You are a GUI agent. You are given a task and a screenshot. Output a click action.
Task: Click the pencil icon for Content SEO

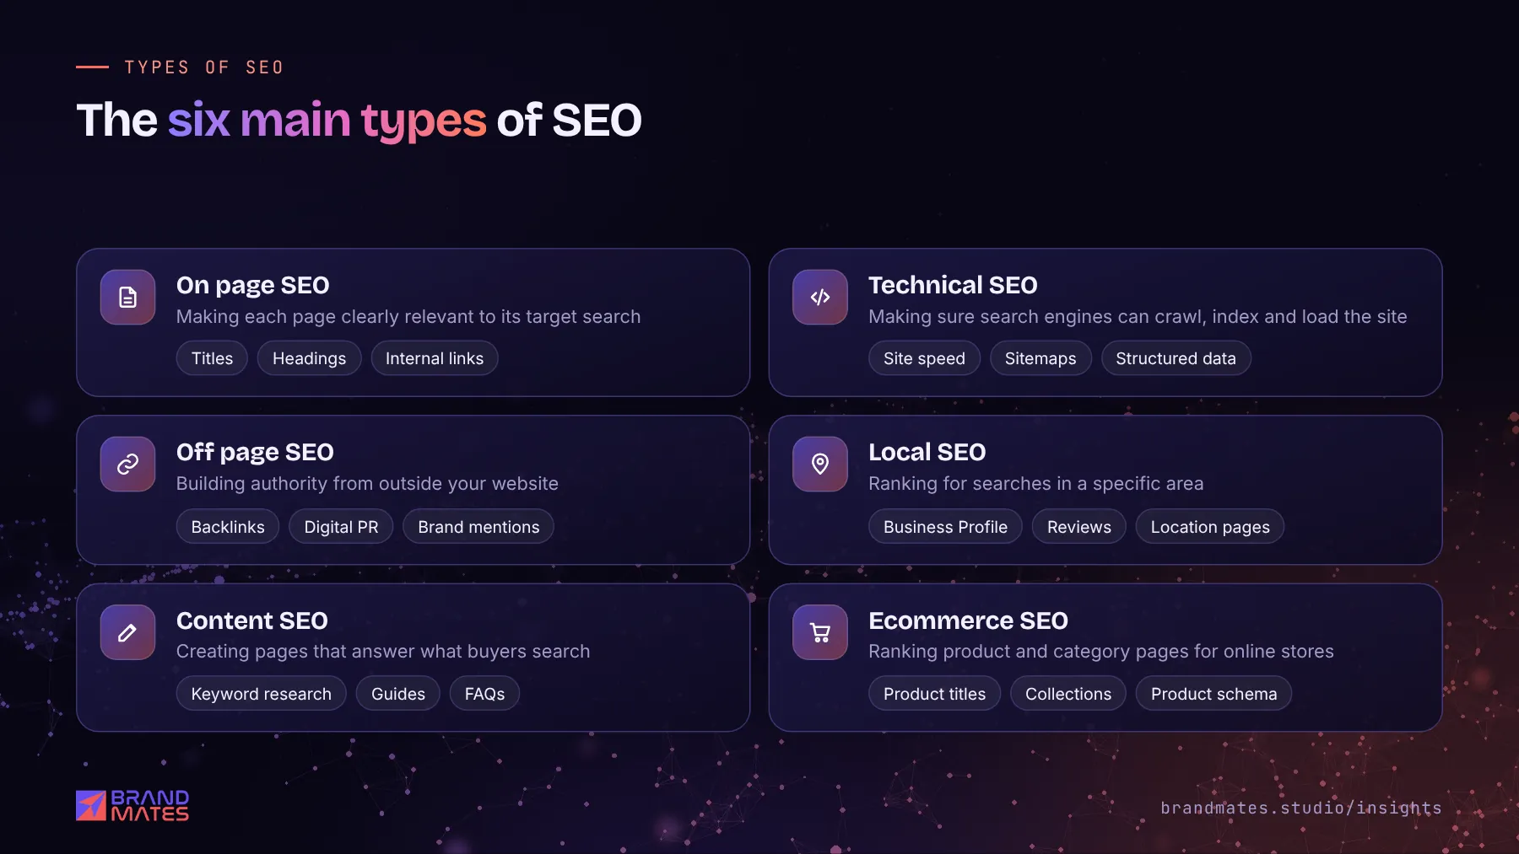(127, 632)
